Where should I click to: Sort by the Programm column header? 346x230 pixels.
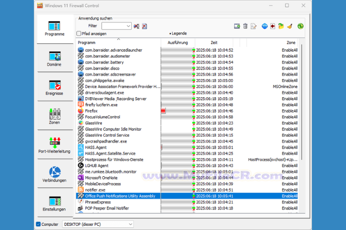[x=119, y=43]
